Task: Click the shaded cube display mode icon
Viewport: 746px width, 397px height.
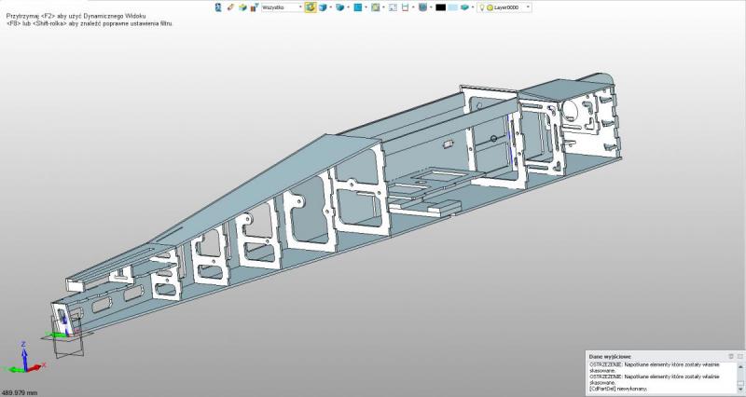Action: [x=339, y=7]
